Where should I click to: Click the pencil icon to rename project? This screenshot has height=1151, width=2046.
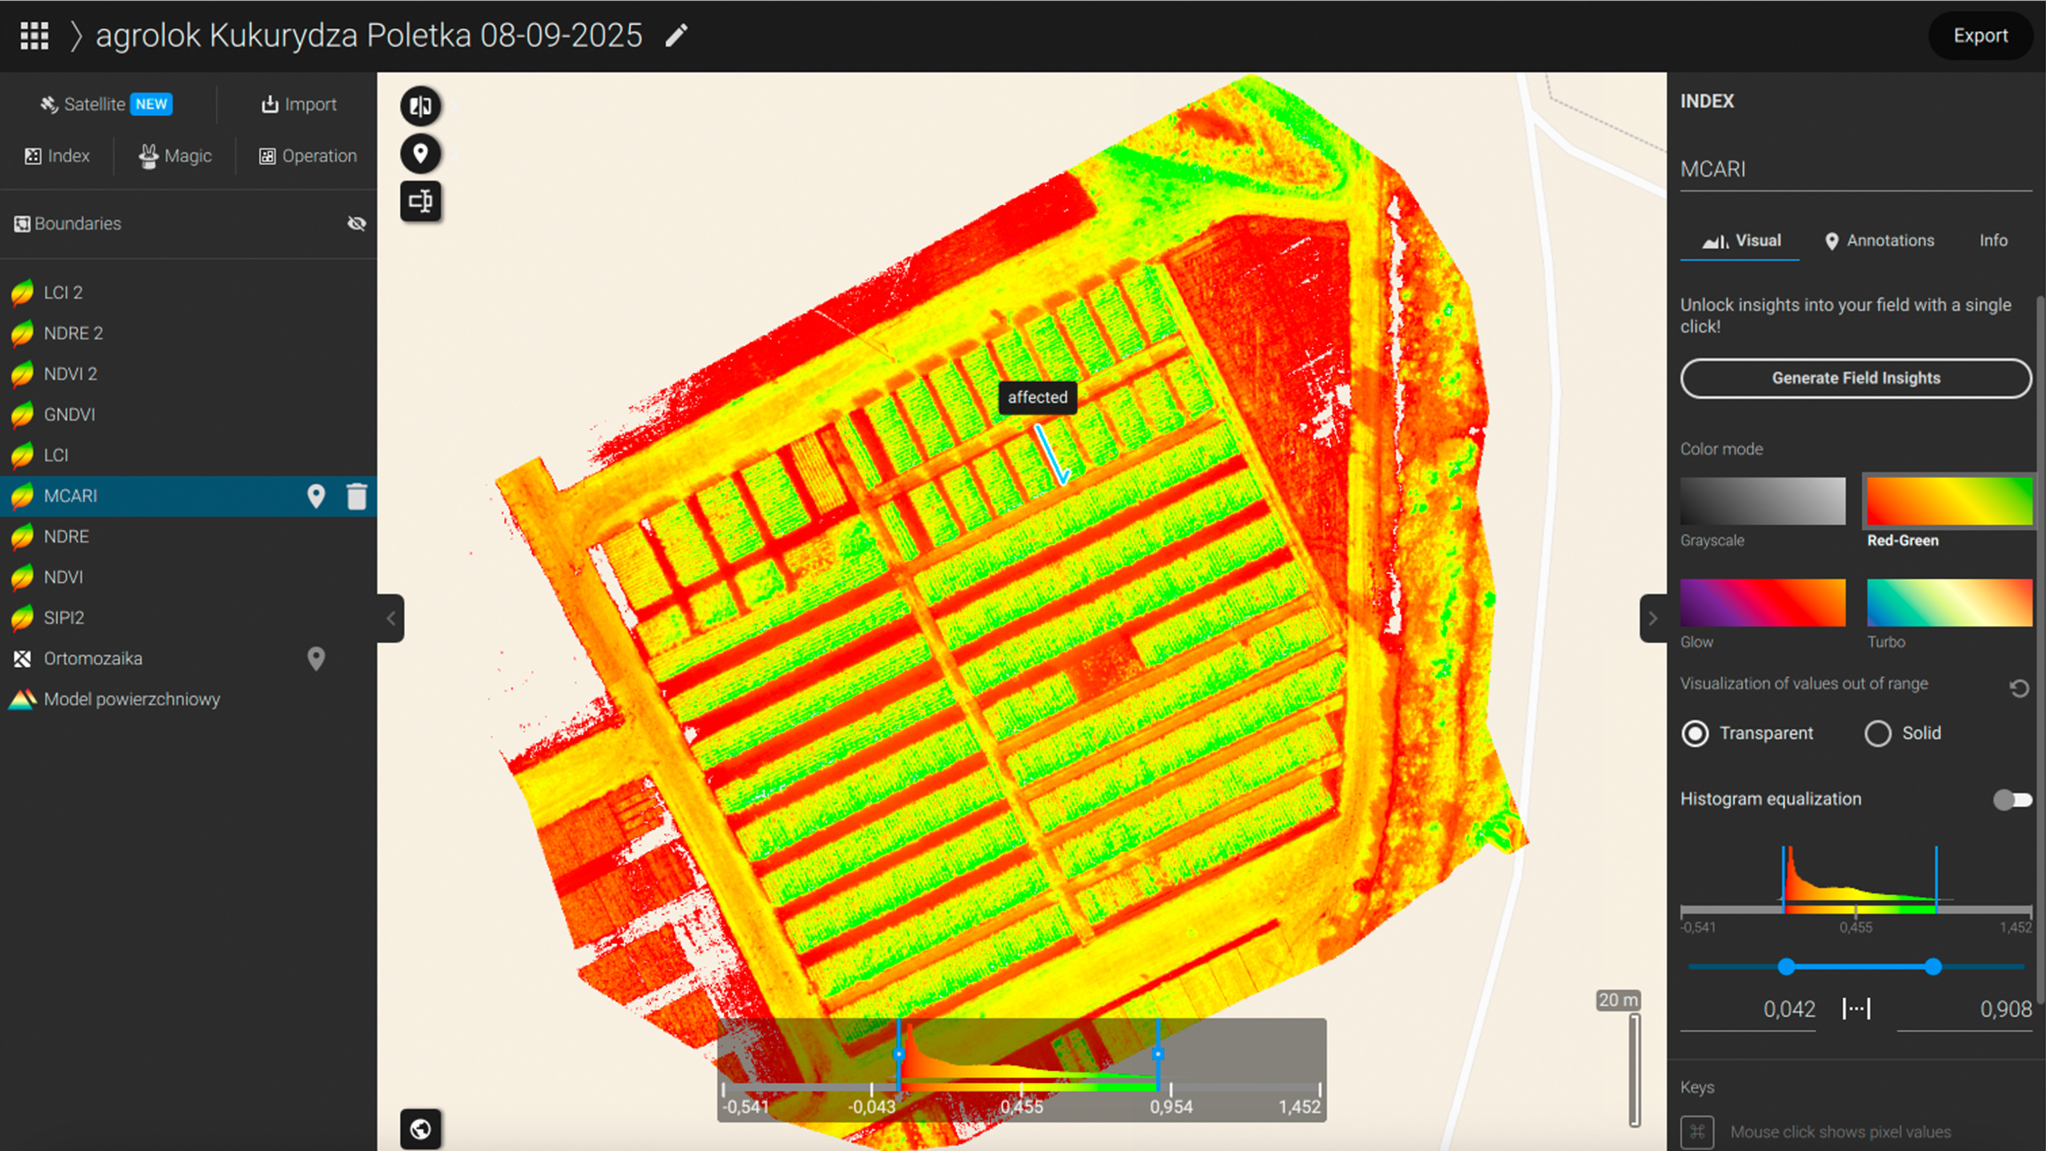[676, 36]
